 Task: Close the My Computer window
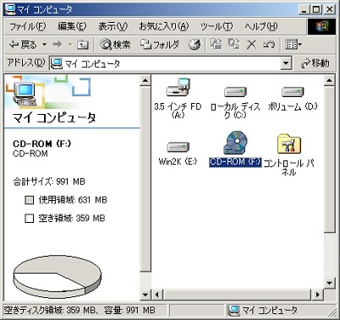pos(329,10)
